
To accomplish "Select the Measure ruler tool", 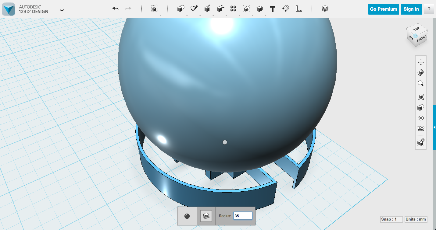I will pyautogui.click(x=298, y=9).
